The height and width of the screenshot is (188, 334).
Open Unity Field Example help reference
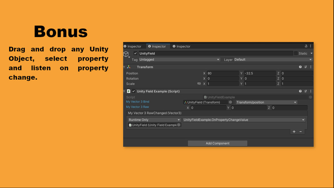(x=300, y=91)
